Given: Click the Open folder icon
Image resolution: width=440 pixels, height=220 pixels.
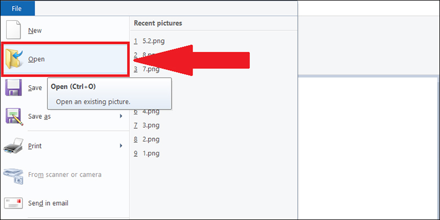Looking at the screenshot, I should coord(14,59).
